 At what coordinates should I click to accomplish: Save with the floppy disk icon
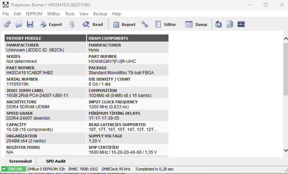[x=30, y=24]
